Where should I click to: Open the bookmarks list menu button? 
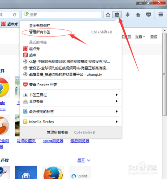coord(117,15)
